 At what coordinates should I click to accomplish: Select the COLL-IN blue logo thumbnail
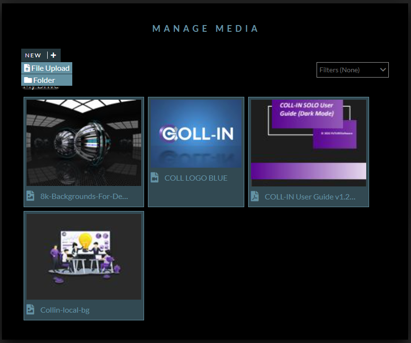pyautogui.click(x=196, y=133)
